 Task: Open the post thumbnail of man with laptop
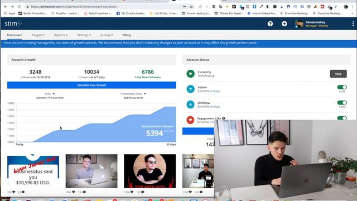click(x=91, y=171)
